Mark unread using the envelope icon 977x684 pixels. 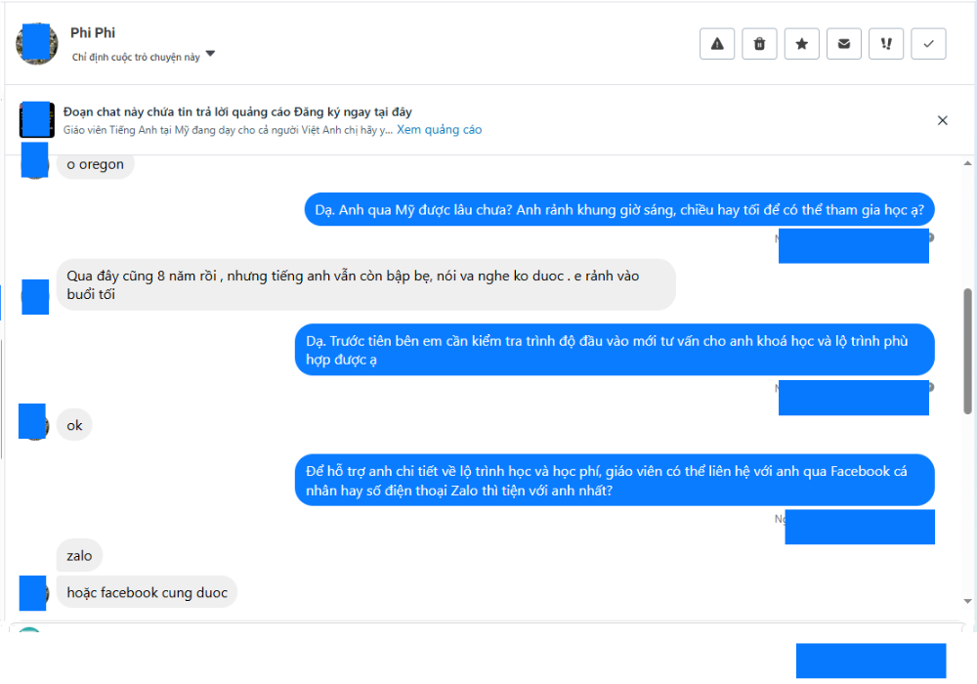844,44
